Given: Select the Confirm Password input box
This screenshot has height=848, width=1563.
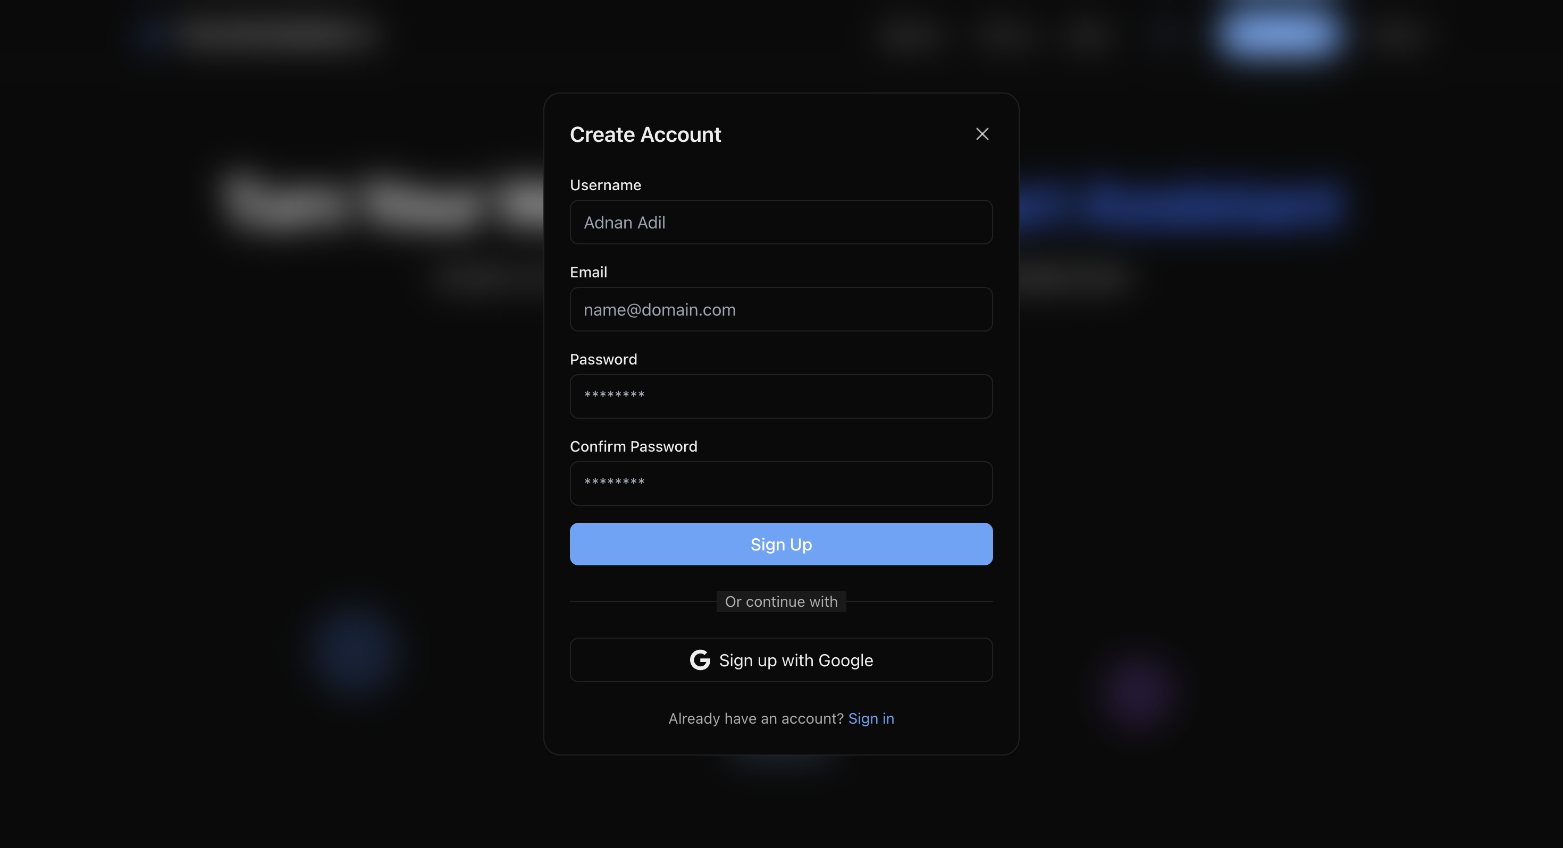Looking at the screenshot, I should [x=781, y=484].
